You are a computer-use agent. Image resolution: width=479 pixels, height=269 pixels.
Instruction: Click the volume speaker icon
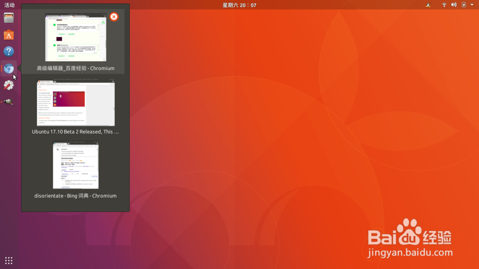[x=454, y=5]
